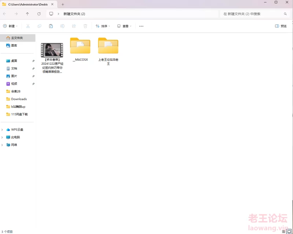Click the Rename icon in toolbar
This screenshot has width=293, height=234.
(62, 26)
